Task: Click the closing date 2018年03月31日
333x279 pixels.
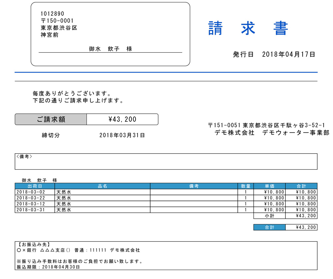Action: coord(122,135)
